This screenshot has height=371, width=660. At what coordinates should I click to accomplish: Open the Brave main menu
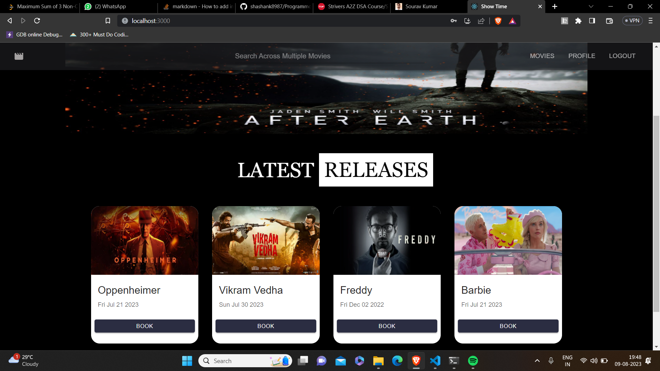pyautogui.click(x=650, y=21)
